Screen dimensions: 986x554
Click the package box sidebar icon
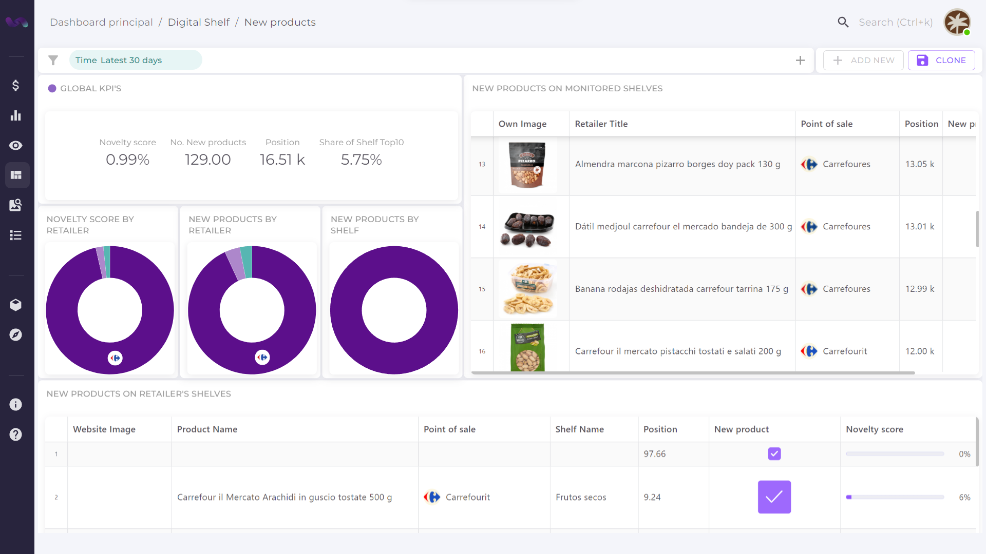point(15,305)
